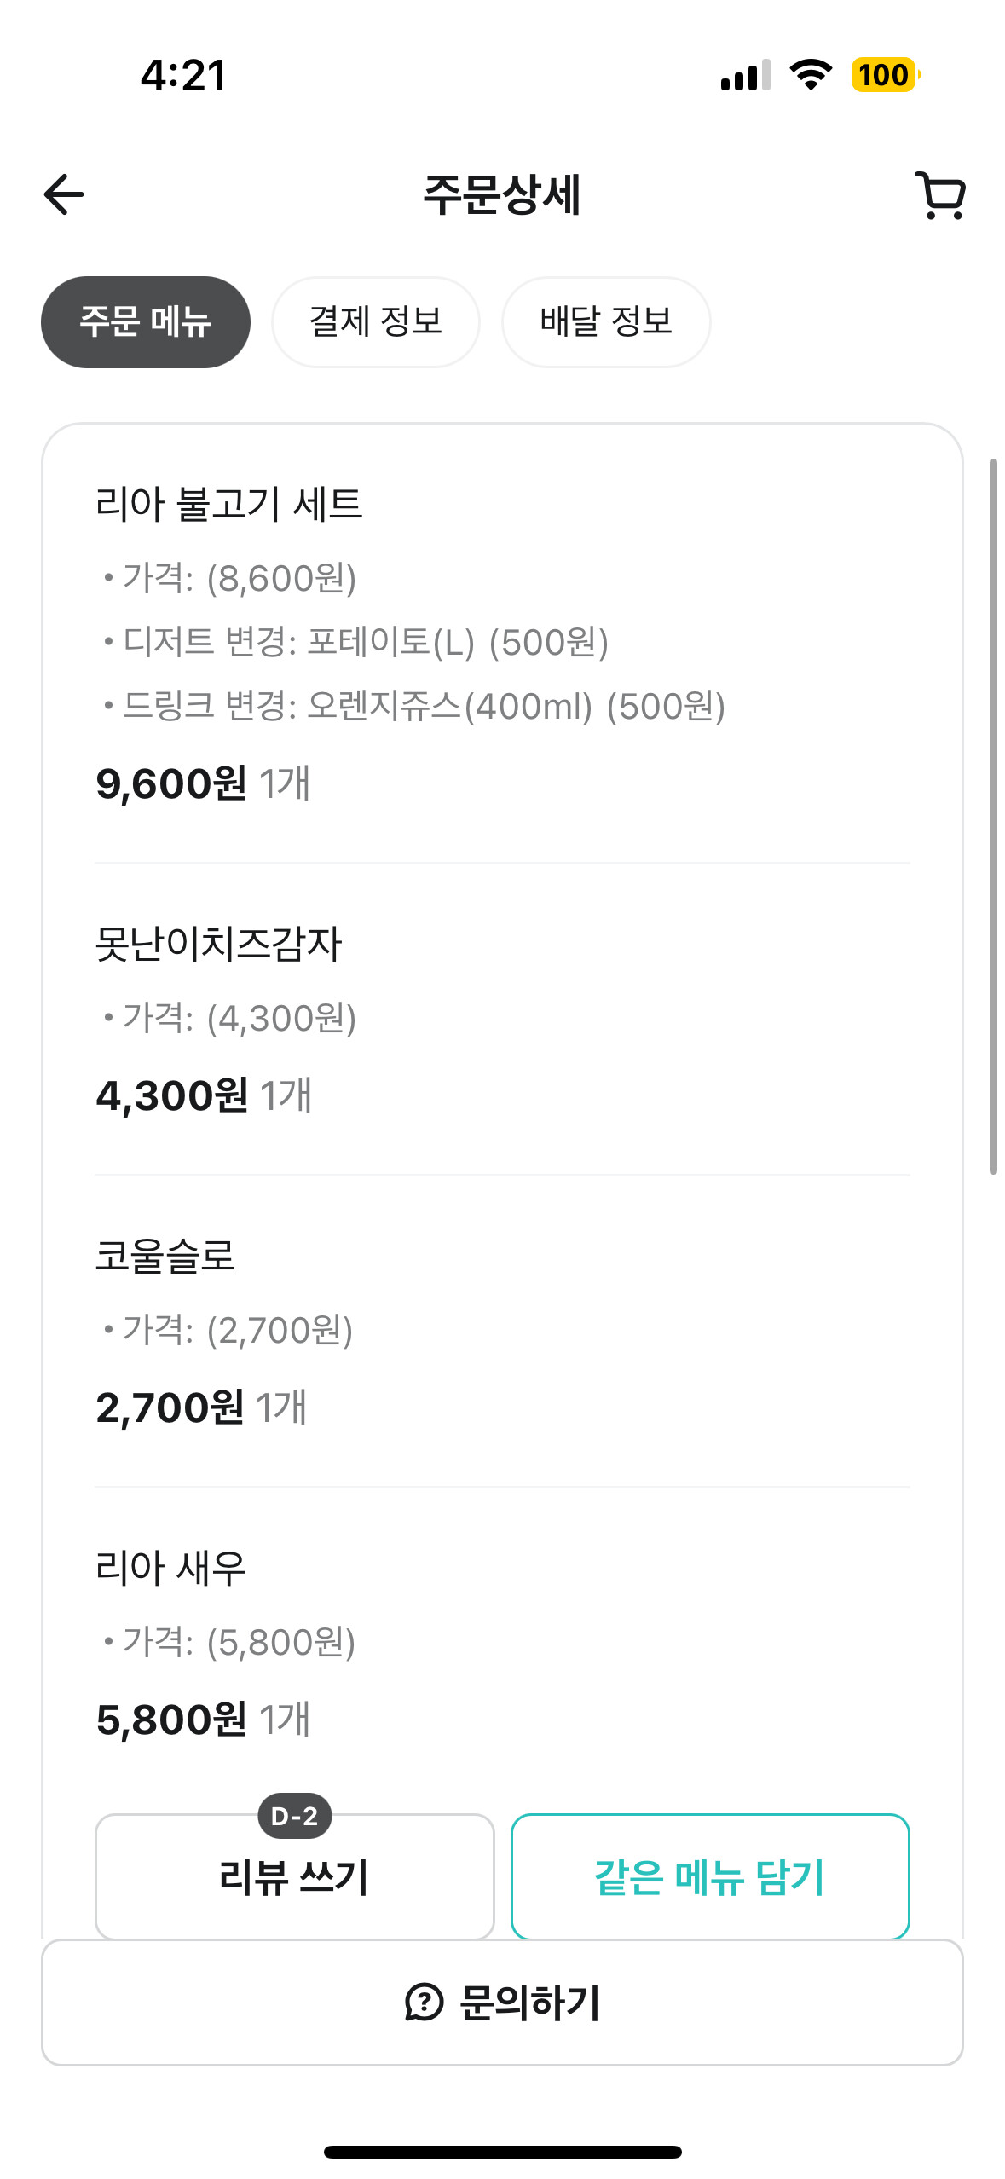This screenshot has width=1005, height=2179.
Task: Tap the Wi-Fi status icon
Action: click(x=811, y=75)
